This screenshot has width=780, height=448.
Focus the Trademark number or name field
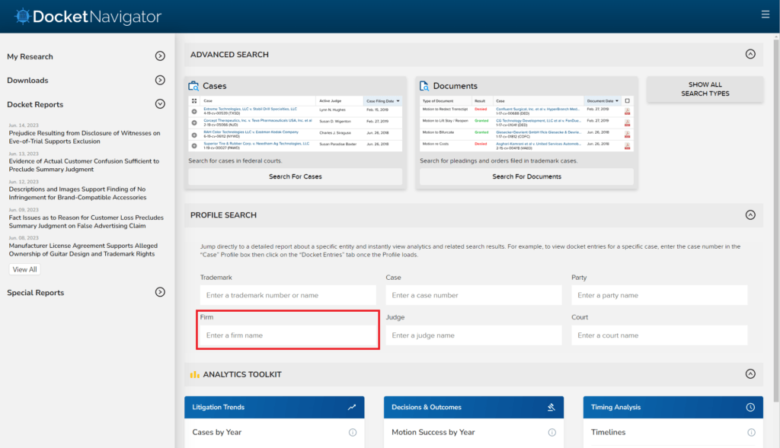click(x=288, y=295)
